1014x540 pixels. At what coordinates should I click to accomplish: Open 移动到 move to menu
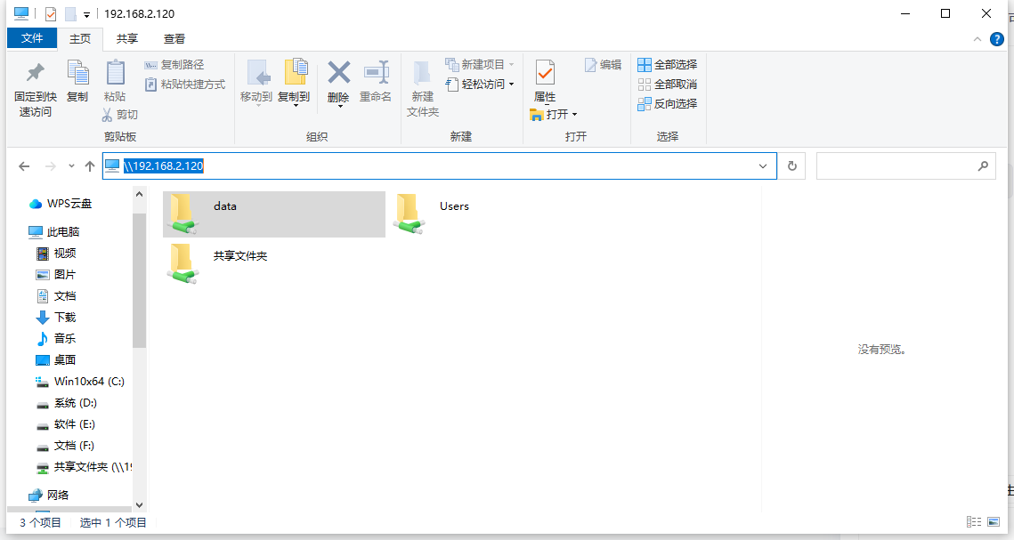point(256,83)
